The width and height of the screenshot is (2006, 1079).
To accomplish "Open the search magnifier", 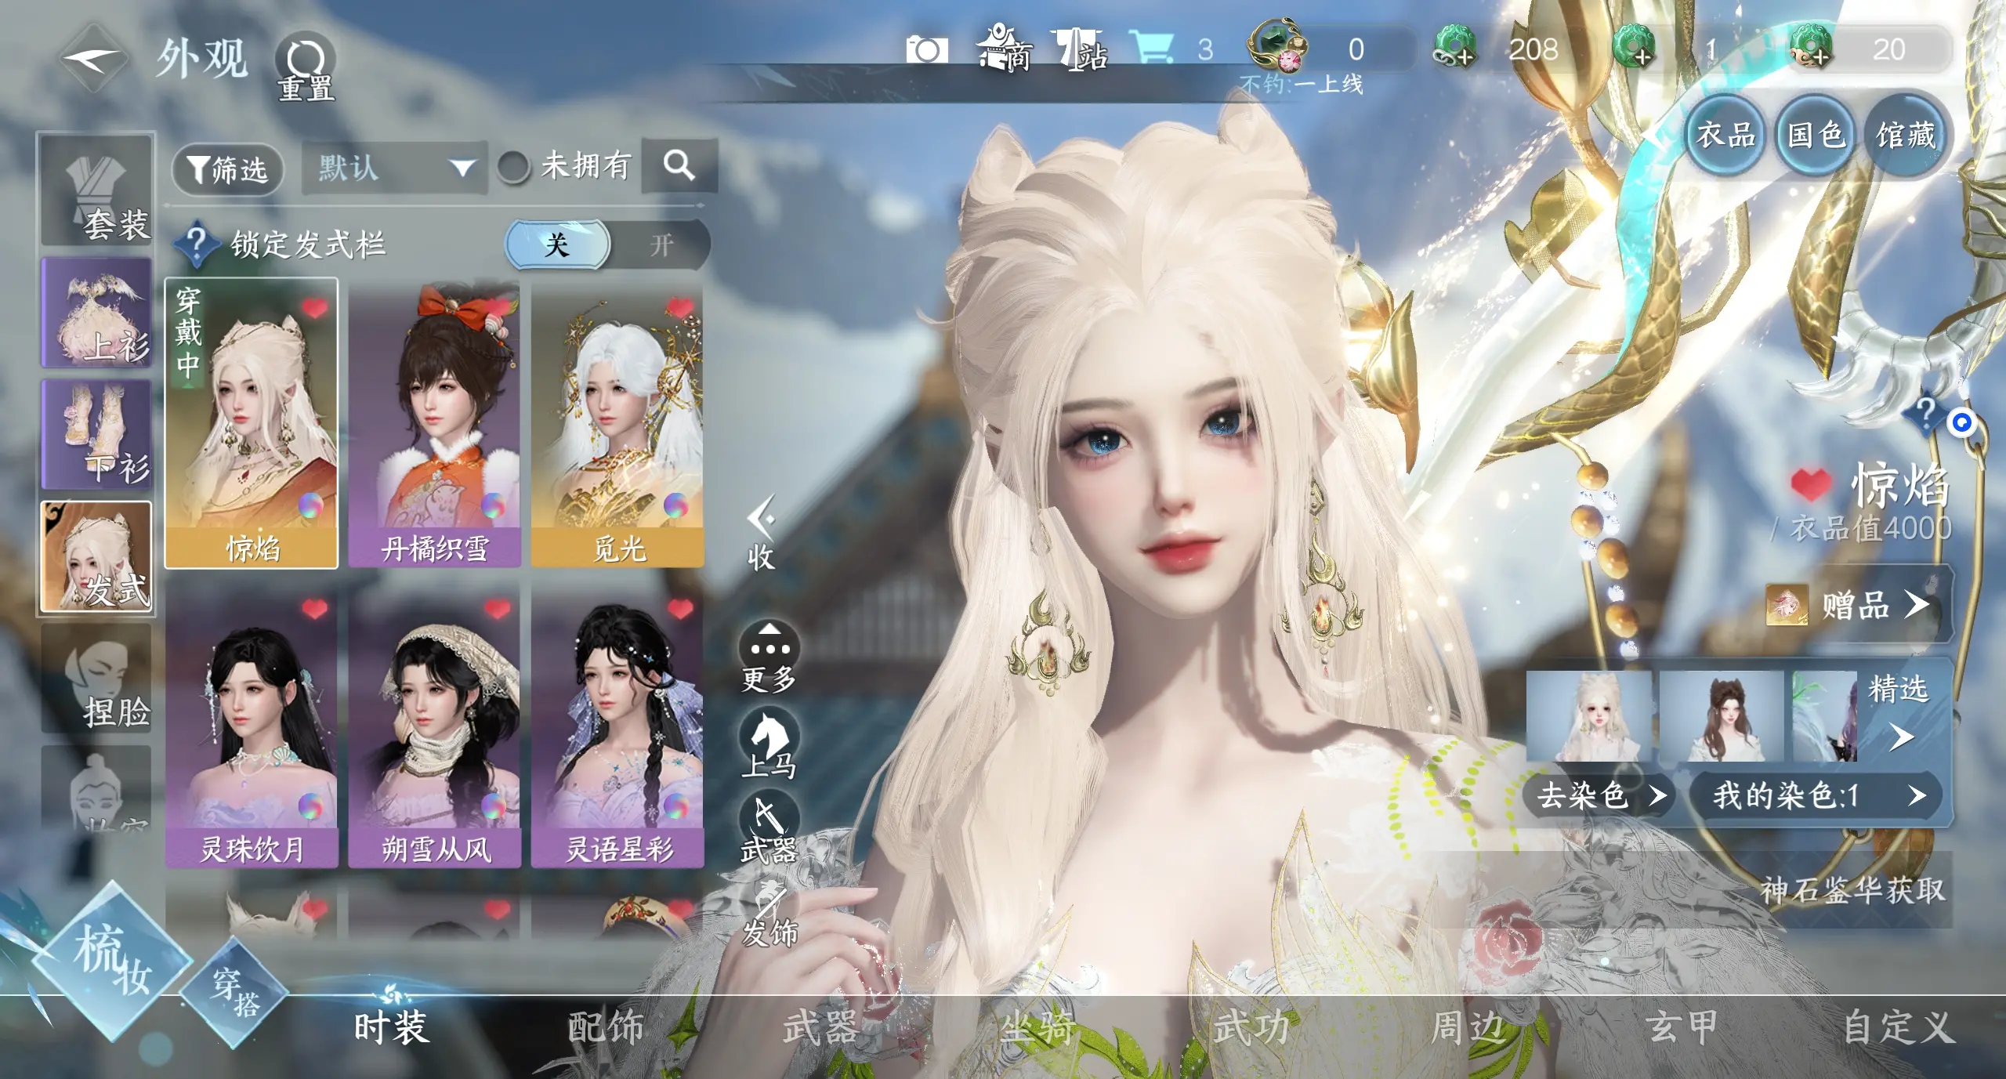I will (679, 165).
